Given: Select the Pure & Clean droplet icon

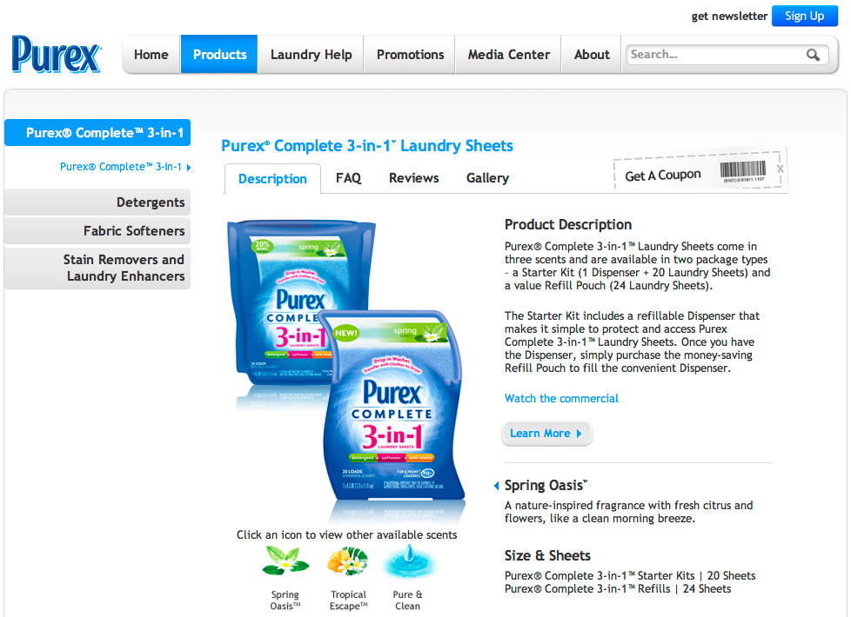Looking at the screenshot, I should coord(409,561).
